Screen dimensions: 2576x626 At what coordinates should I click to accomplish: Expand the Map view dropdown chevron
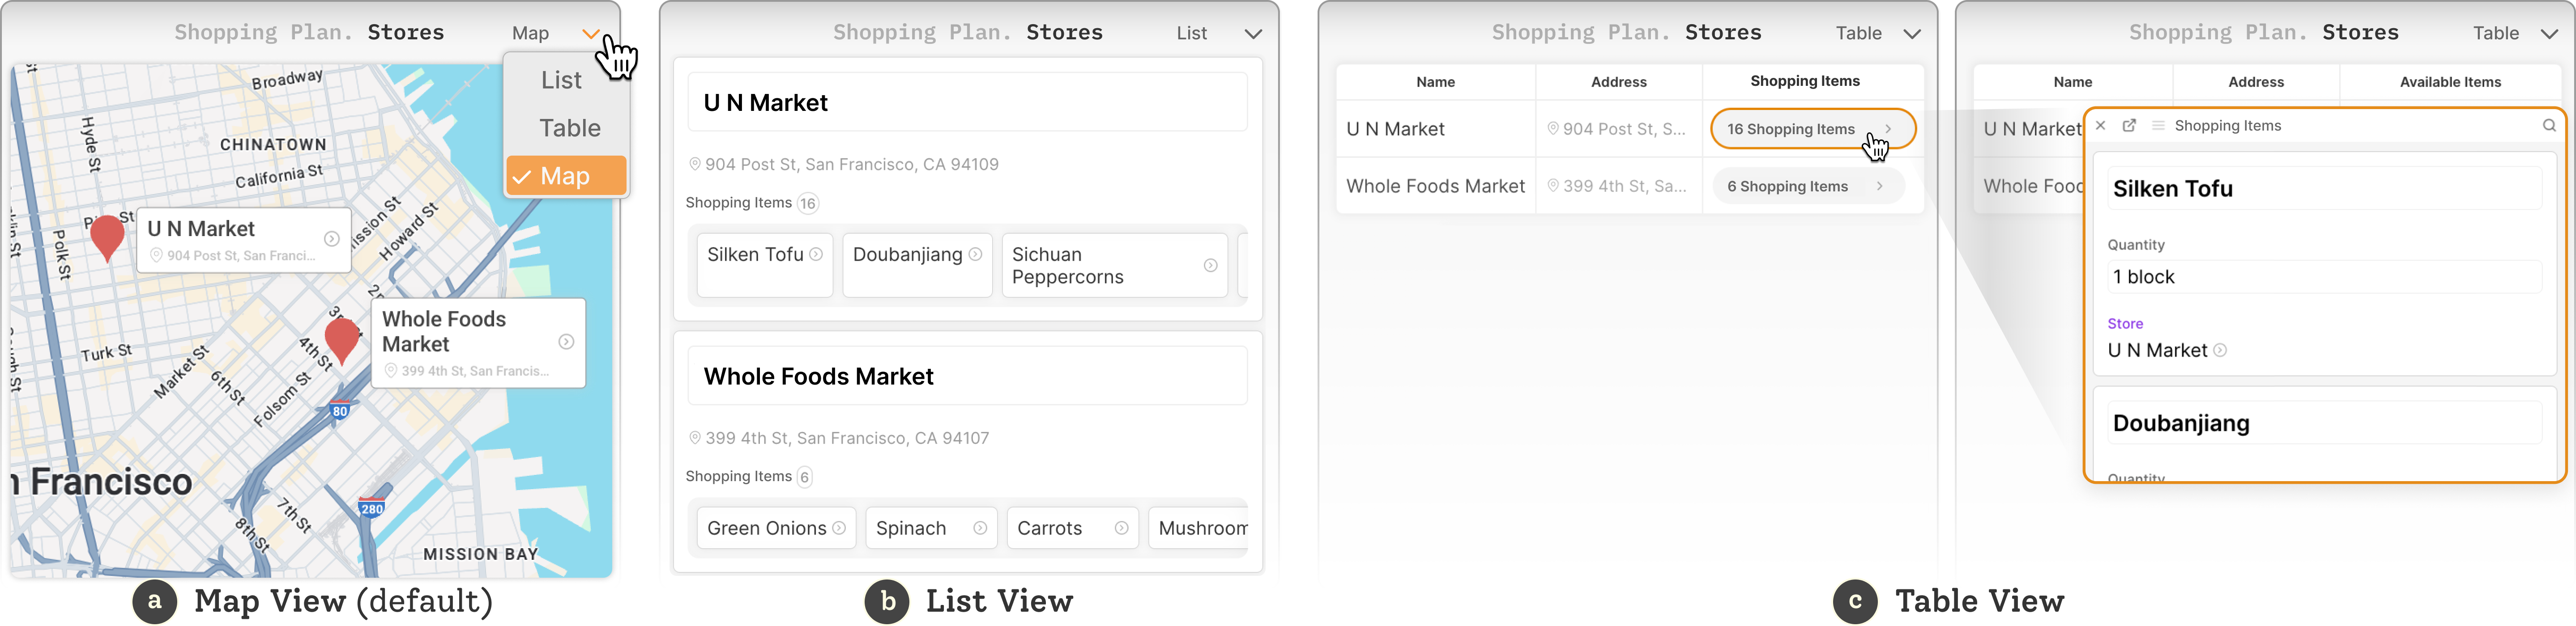(591, 34)
